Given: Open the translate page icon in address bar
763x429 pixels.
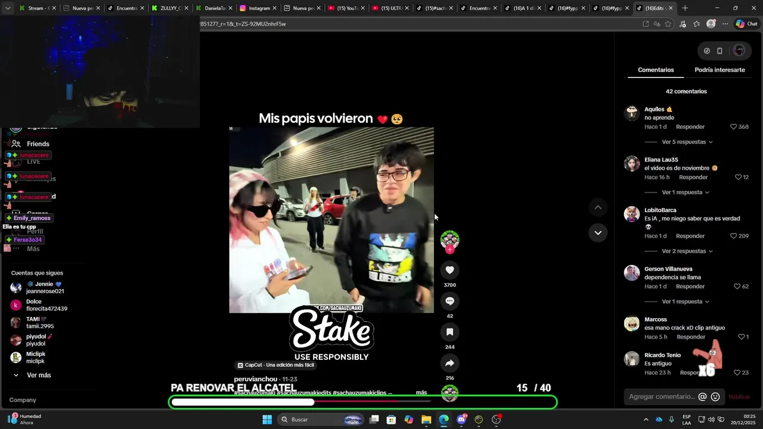Looking at the screenshot, I should 657,24.
